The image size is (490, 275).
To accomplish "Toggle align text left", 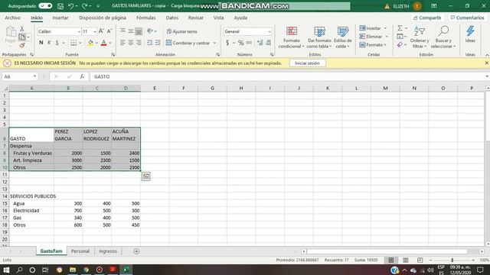I will coord(122,43).
